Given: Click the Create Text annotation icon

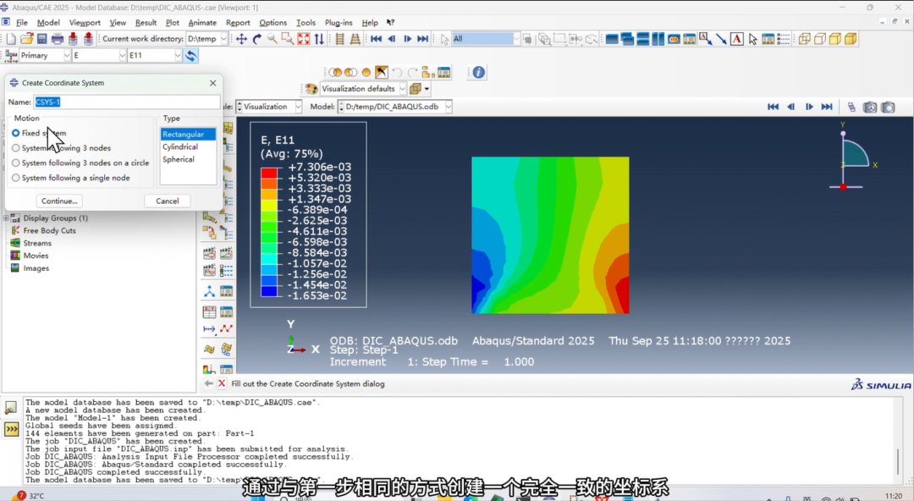Looking at the screenshot, I should (x=736, y=39).
